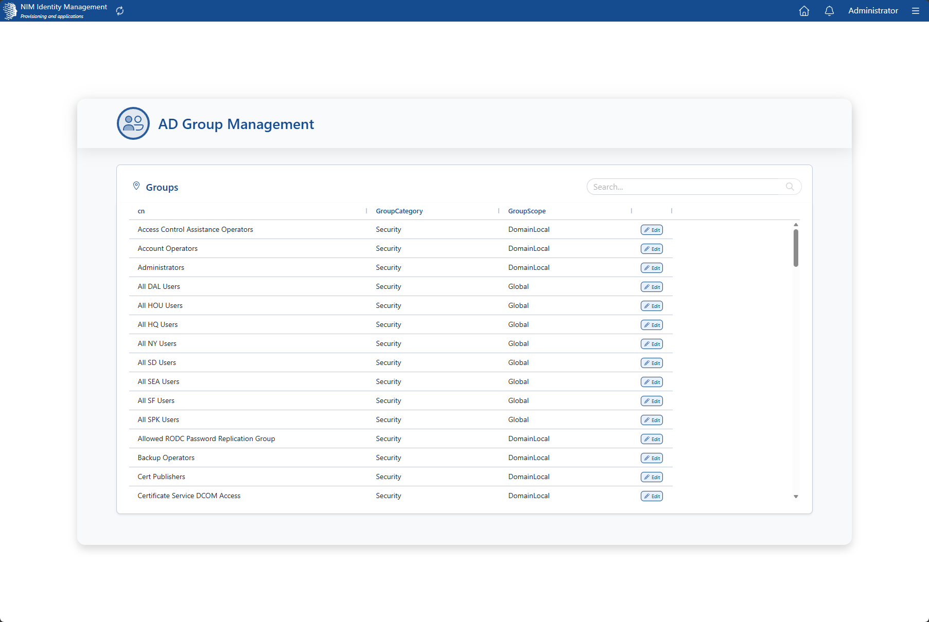Select the All SD Users name

click(x=156, y=362)
